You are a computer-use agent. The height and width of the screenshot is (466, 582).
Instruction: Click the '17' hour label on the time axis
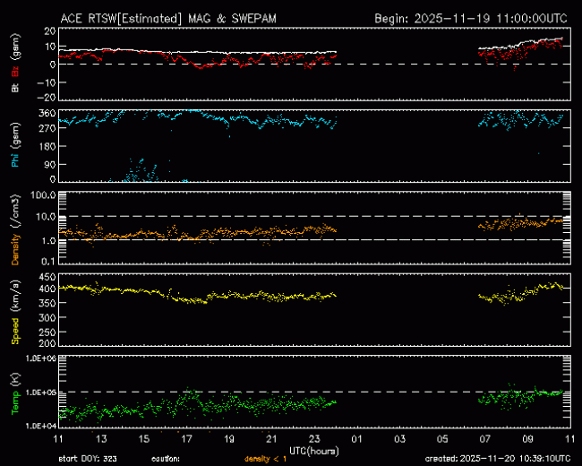pos(186,439)
